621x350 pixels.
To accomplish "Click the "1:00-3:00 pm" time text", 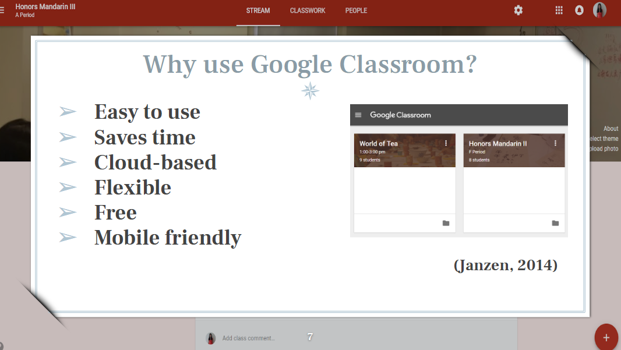I will click(x=372, y=152).
